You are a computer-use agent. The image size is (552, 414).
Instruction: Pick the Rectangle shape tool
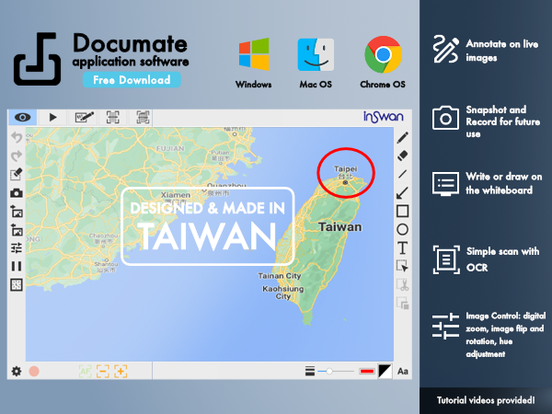click(402, 211)
